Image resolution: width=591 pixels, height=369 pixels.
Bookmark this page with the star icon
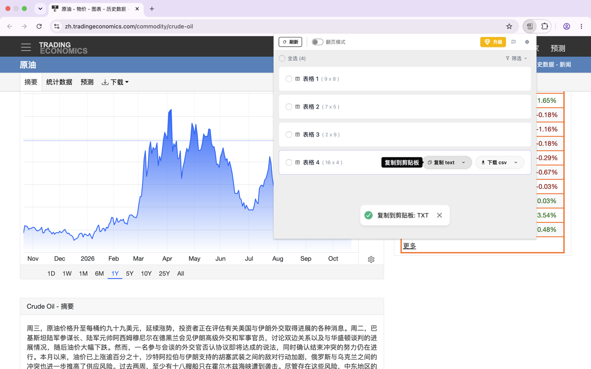[509, 26]
